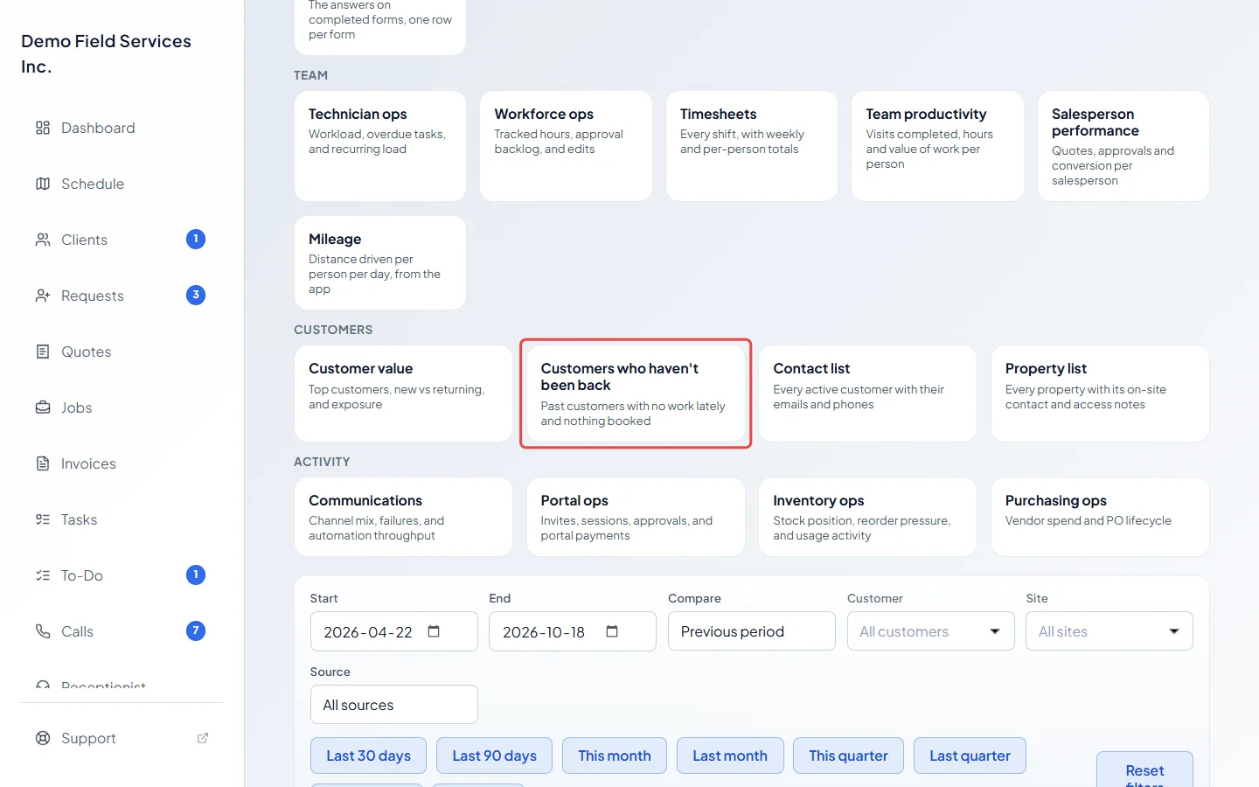The width and height of the screenshot is (1259, 787).
Task: Open the Technician ops report card
Action: point(380,146)
